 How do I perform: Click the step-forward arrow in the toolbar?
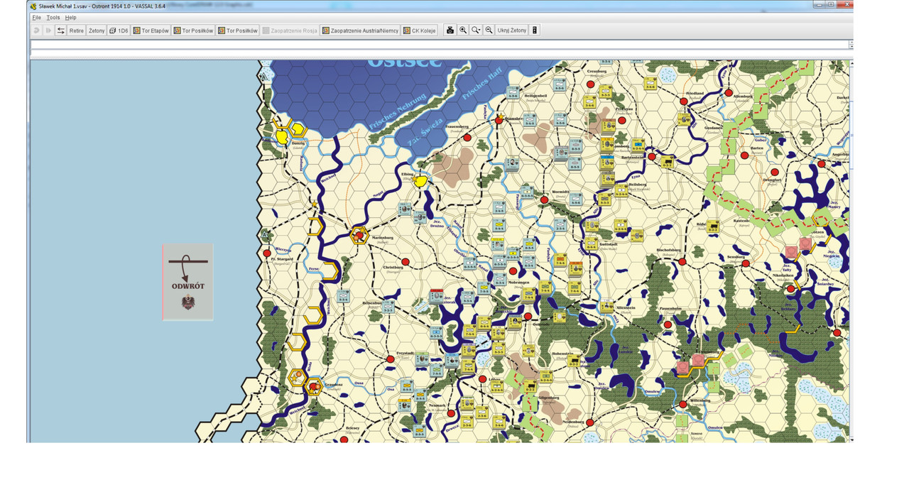point(48,31)
